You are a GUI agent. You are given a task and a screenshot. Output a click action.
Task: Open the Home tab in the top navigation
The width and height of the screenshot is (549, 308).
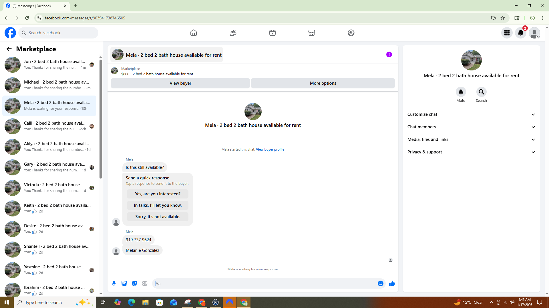pyautogui.click(x=194, y=33)
